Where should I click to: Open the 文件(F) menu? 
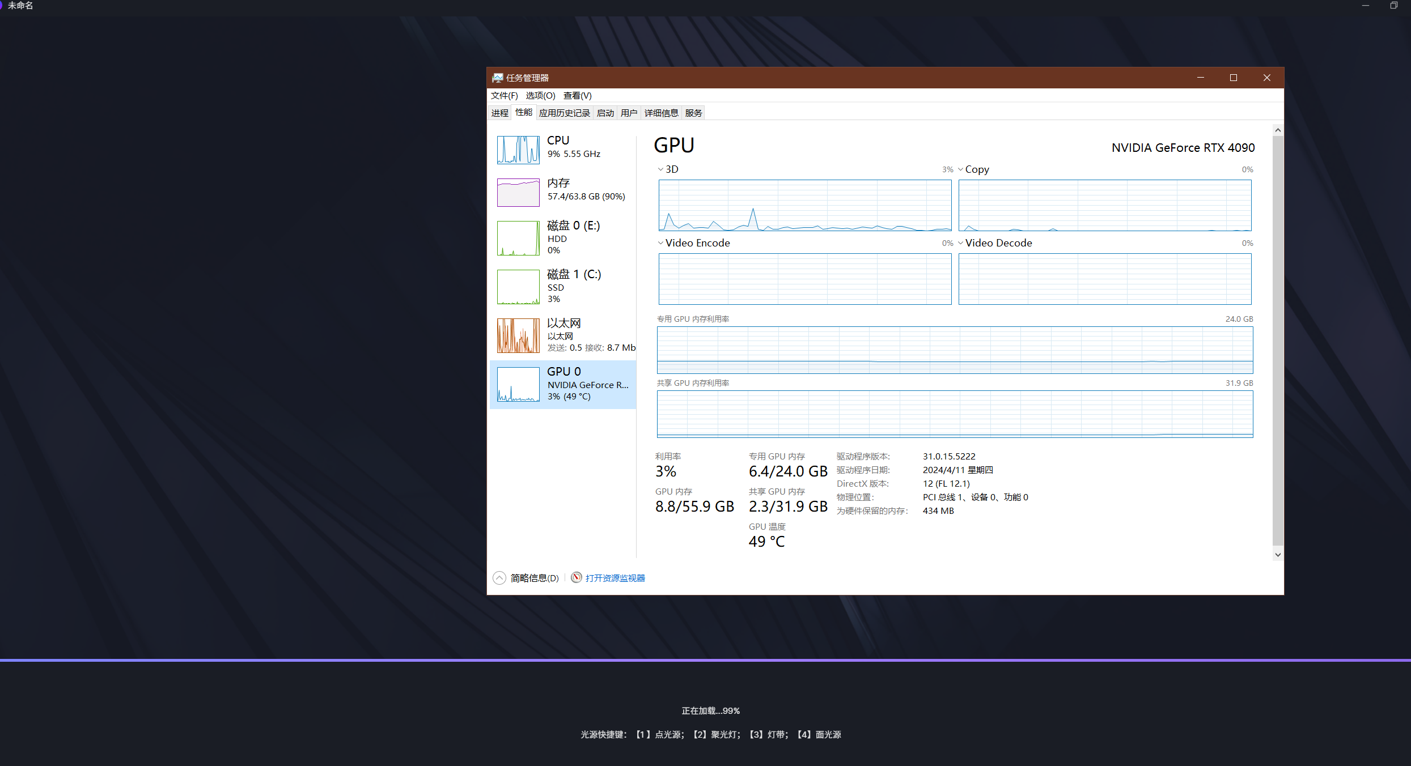coord(504,95)
